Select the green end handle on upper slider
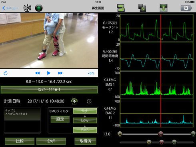This screenshot has height=147, width=196. (193, 134)
